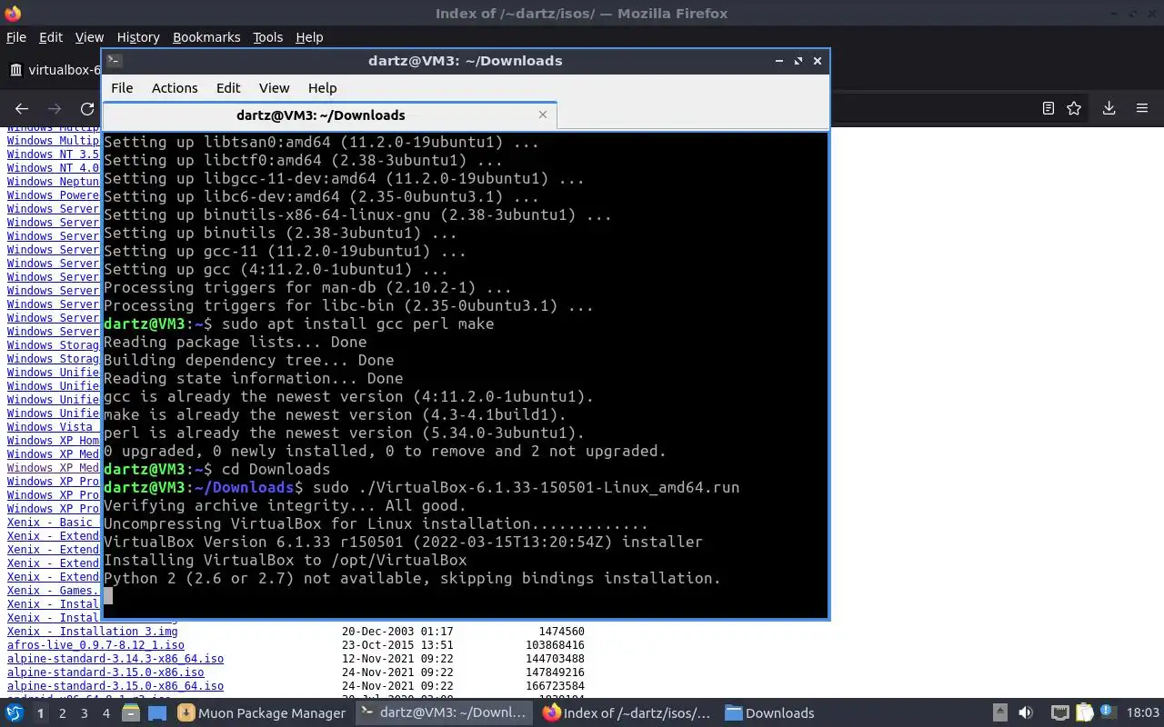Open the Firefox hamburger application menu
The image size is (1164, 727).
1142,108
